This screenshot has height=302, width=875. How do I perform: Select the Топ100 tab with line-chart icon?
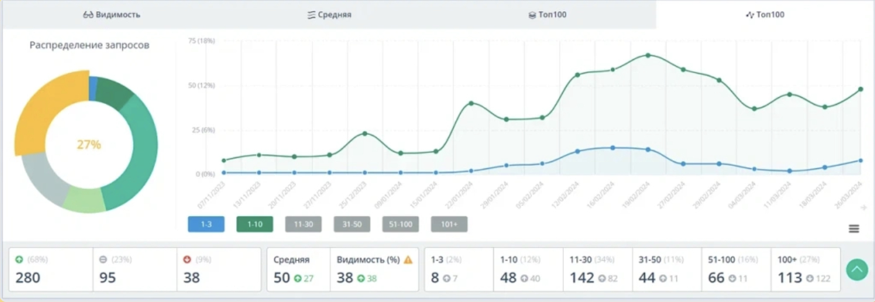[x=765, y=14]
